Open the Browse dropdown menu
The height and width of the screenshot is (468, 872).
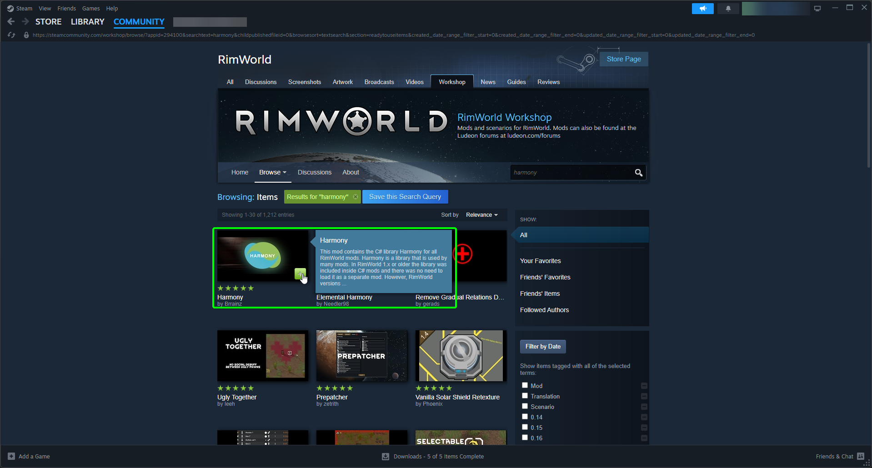[x=273, y=173]
